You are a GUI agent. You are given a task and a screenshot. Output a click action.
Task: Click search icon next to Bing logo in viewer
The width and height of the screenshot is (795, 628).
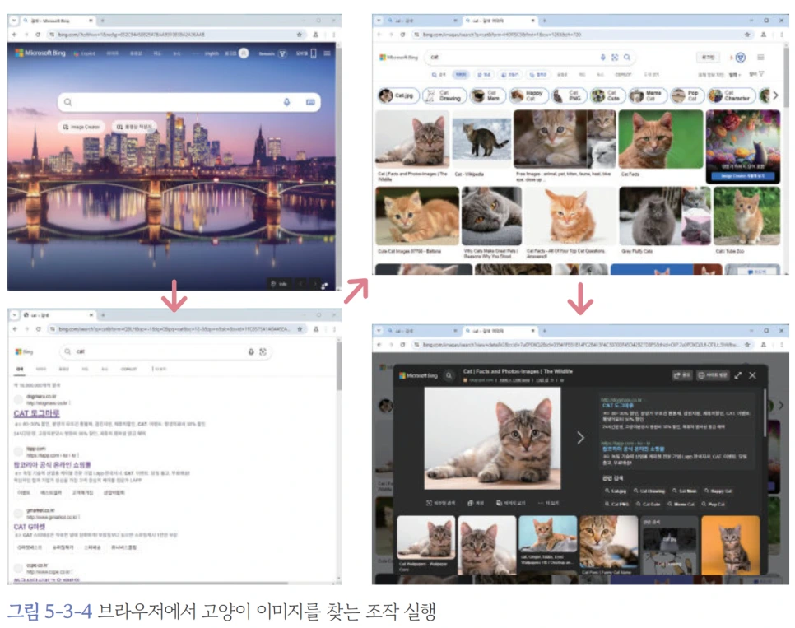pyautogui.click(x=449, y=376)
